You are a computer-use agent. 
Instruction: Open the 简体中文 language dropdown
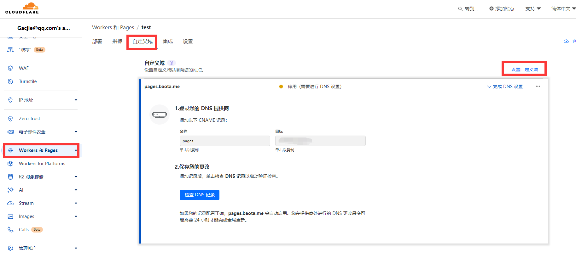(563, 9)
